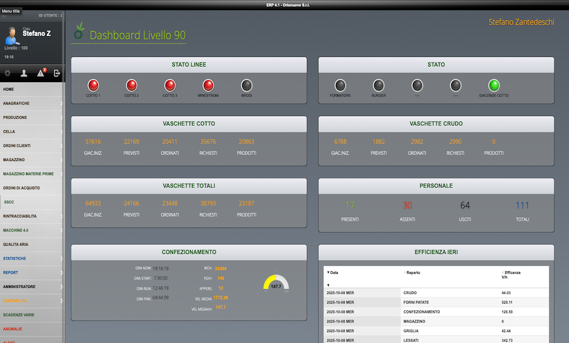This screenshot has width=569, height=343.
Task: Expand the STATISTICHE submenu
Action: tap(31, 258)
